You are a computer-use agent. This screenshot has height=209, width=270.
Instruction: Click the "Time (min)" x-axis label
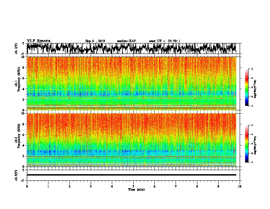[136, 190]
